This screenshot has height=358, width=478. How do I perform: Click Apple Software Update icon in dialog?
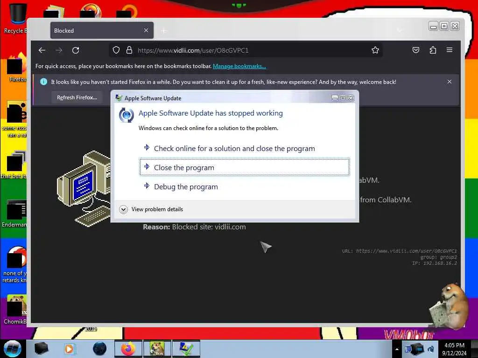pos(126,115)
